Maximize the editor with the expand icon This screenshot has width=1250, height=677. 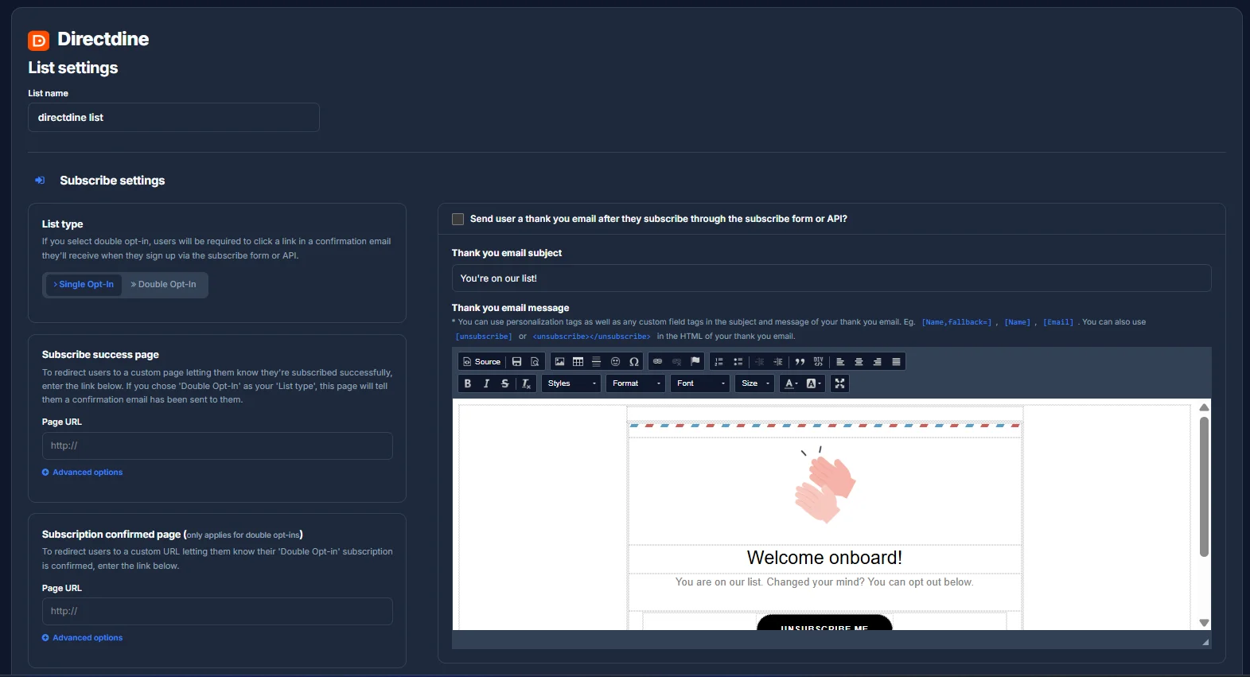click(x=839, y=383)
